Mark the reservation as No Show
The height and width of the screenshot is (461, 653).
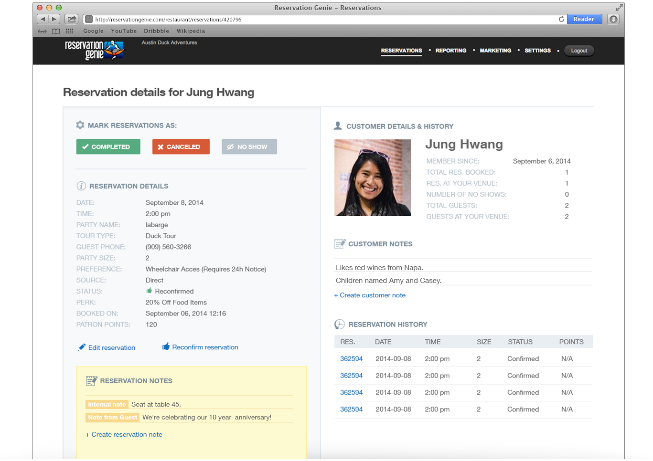pyautogui.click(x=249, y=147)
